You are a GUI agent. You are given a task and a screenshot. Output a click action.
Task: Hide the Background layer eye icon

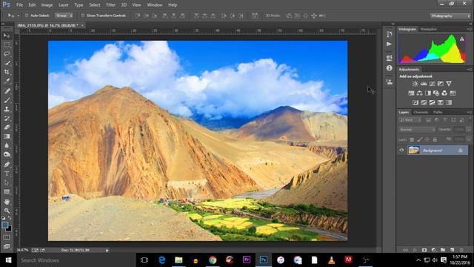pyautogui.click(x=401, y=150)
